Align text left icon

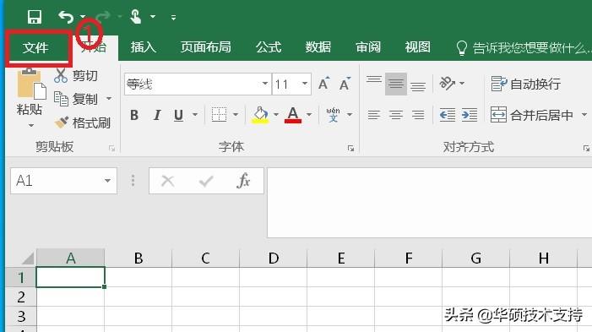pyautogui.click(x=374, y=115)
